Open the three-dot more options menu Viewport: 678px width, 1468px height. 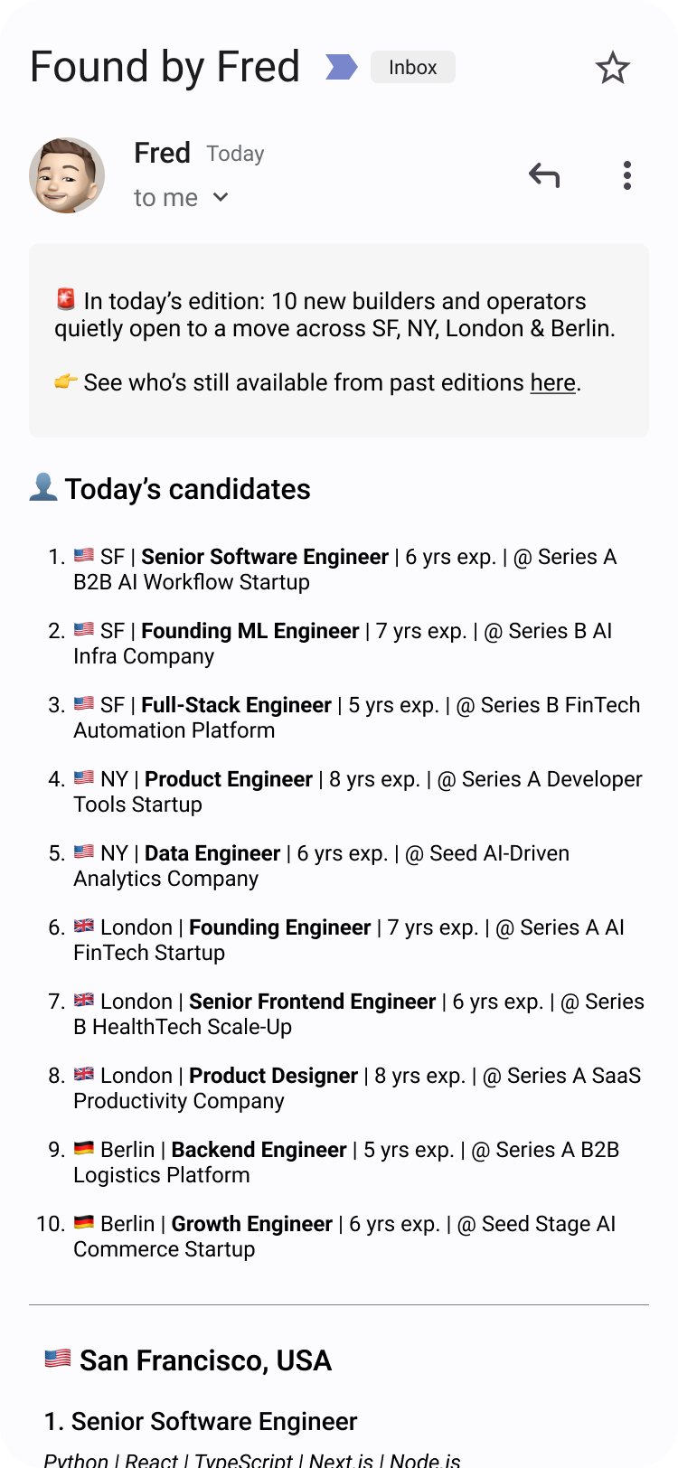click(x=626, y=175)
